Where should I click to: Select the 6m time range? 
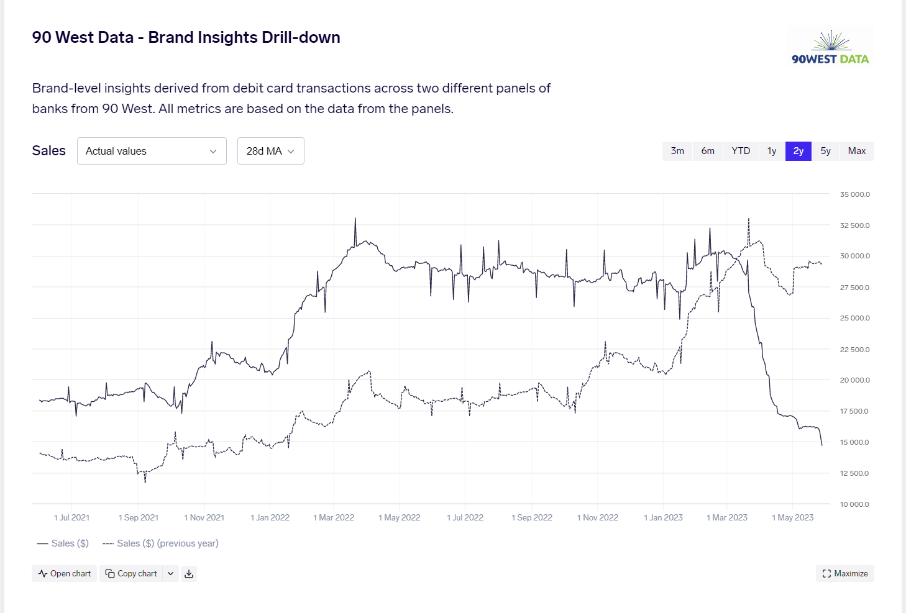pos(708,151)
